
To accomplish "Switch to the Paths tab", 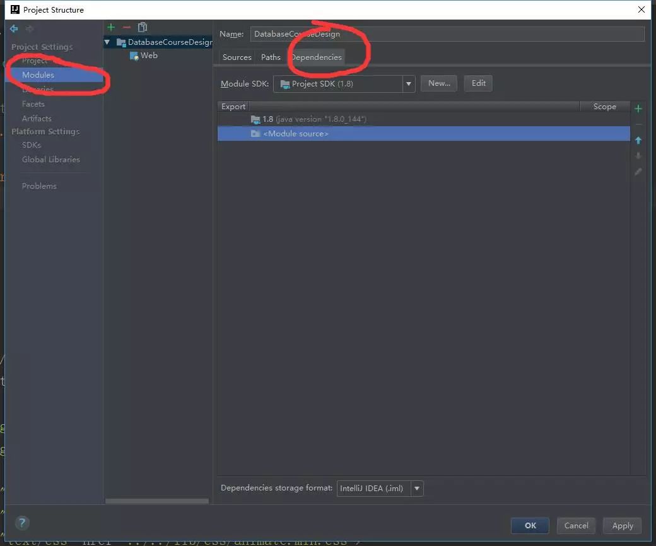I will coord(271,57).
